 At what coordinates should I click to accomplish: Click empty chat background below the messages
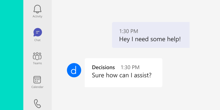coord(136,99)
